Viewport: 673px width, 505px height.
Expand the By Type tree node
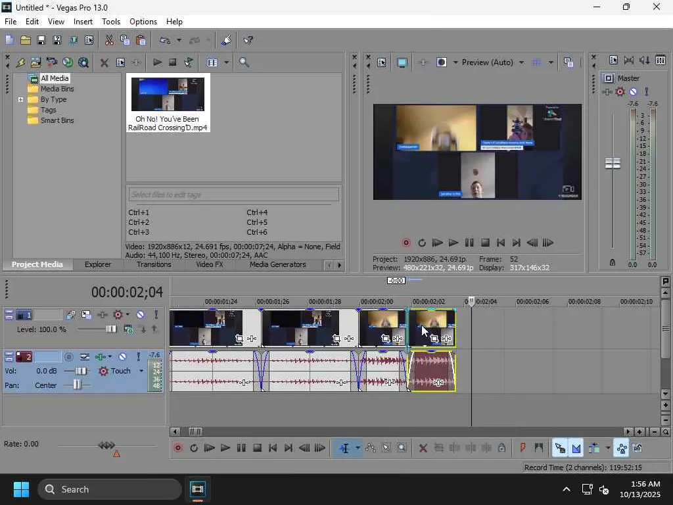[x=20, y=100]
